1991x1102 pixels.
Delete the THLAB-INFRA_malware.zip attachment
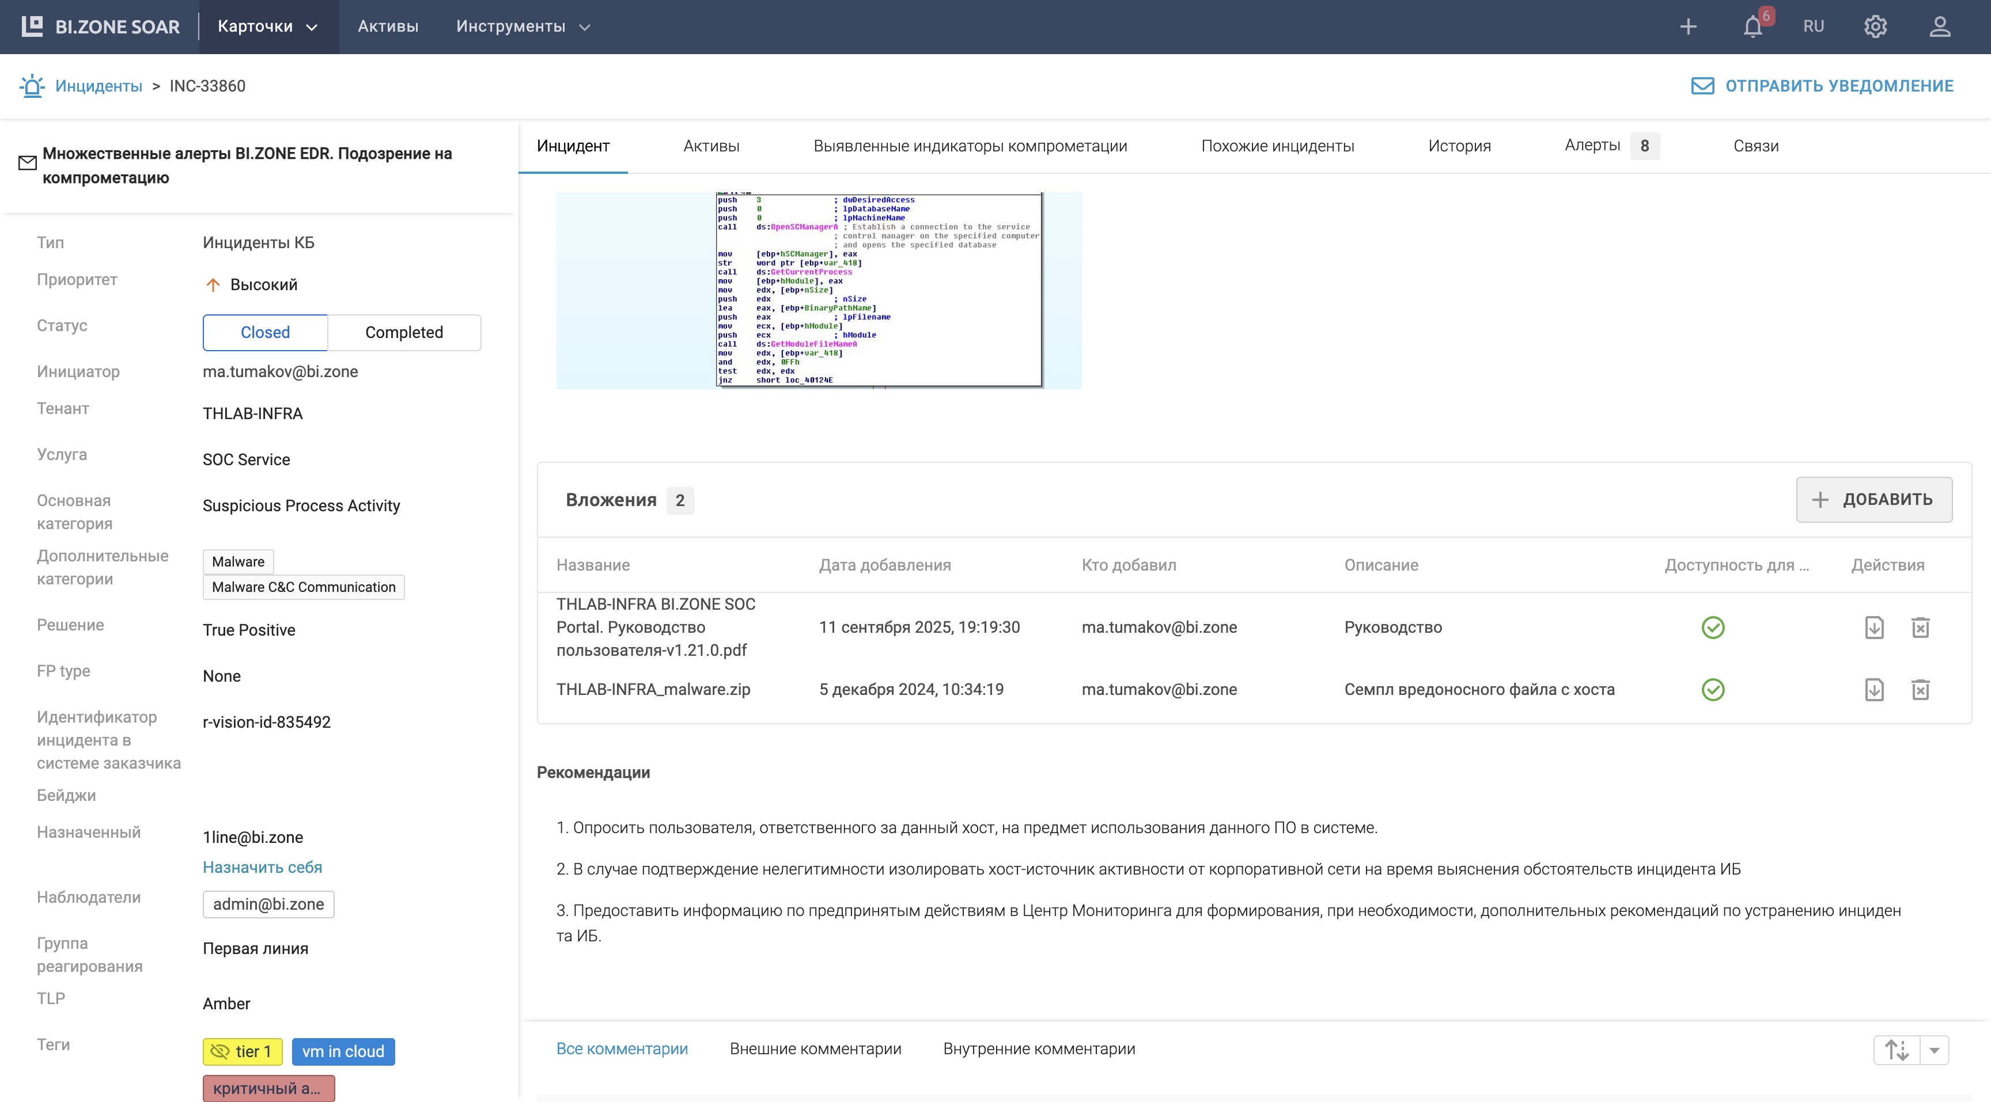pos(1920,690)
